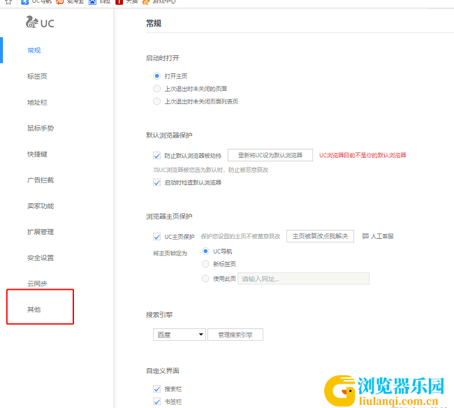This screenshot has width=454, height=408.
Task: Toggle the UC主页保护 checkbox
Action: pos(157,237)
